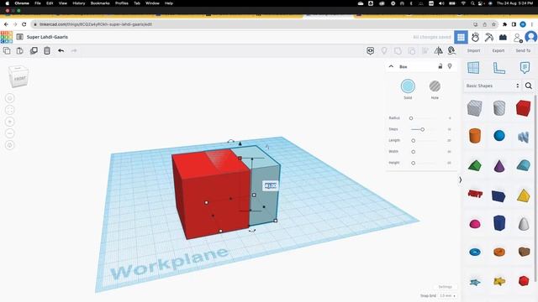Click the Cruise tool icon

[x=451, y=51]
